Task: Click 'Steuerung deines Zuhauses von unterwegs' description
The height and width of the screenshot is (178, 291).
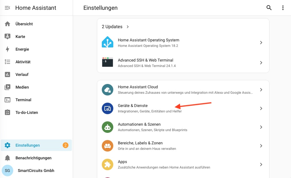Action: pos(185,93)
